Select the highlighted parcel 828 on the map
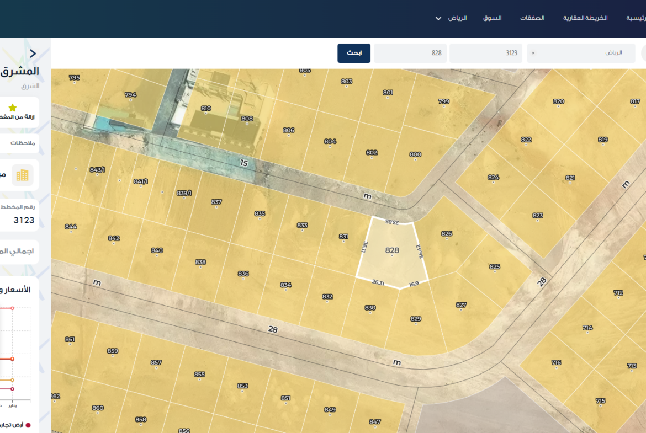This screenshot has height=433, width=646. click(392, 251)
